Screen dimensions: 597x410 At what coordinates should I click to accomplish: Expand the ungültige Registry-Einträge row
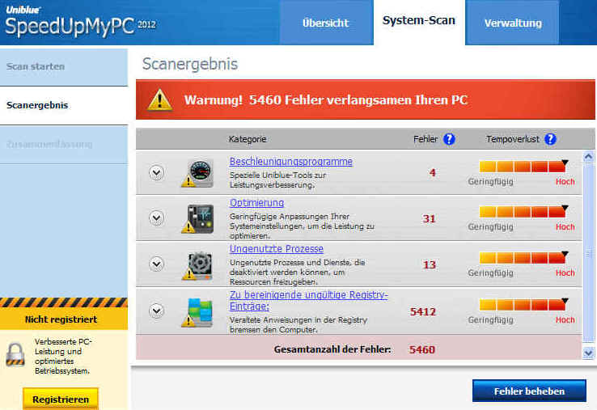click(x=157, y=311)
